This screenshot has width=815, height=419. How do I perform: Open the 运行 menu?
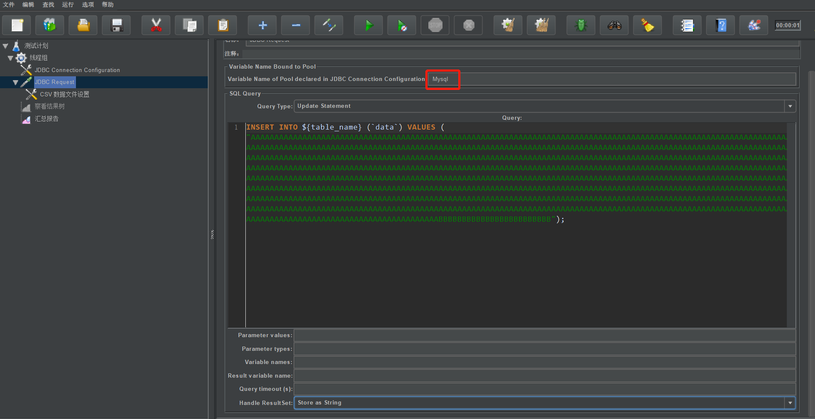(68, 5)
